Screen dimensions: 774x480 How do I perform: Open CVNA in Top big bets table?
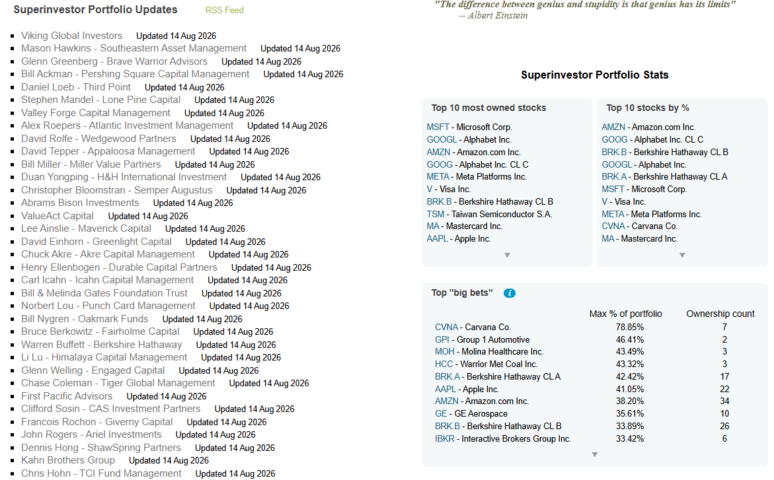(447, 327)
